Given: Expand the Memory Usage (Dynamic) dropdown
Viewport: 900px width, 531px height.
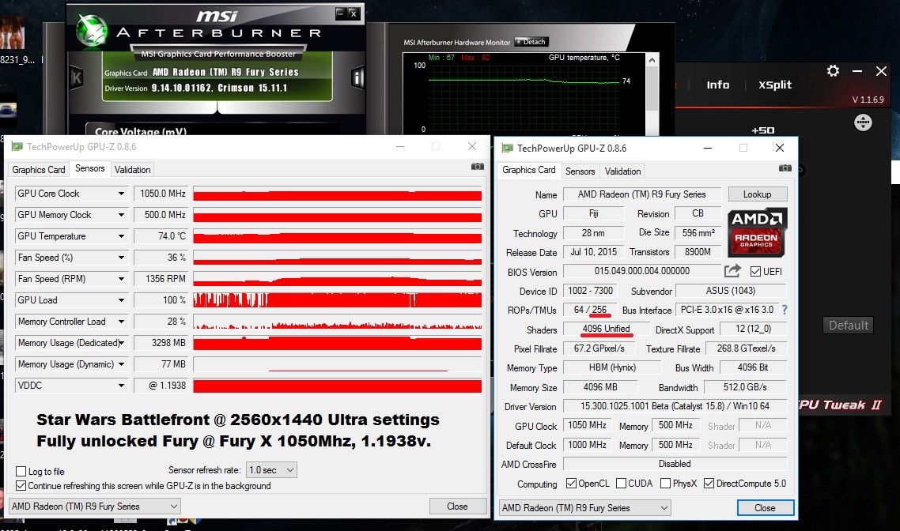Looking at the screenshot, I should 121,364.
